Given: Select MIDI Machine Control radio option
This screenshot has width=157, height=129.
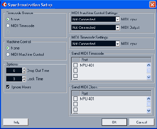Looking at the screenshot, I should pyautogui.click(x=8, y=54).
